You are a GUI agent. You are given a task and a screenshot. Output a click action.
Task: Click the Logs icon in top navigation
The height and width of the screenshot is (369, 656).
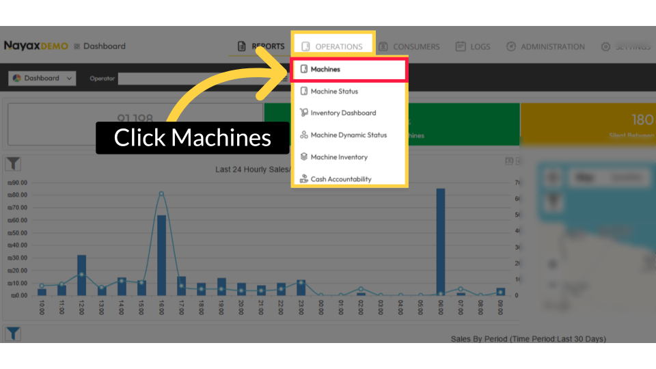point(461,46)
